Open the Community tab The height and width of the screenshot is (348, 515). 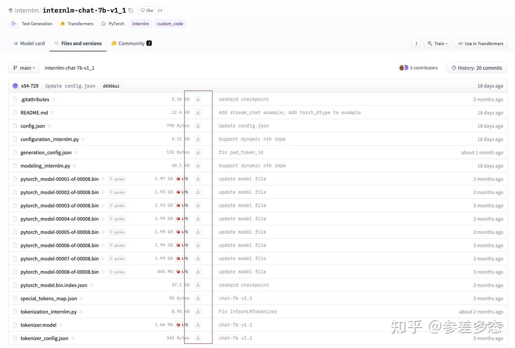tap(131, 43)
